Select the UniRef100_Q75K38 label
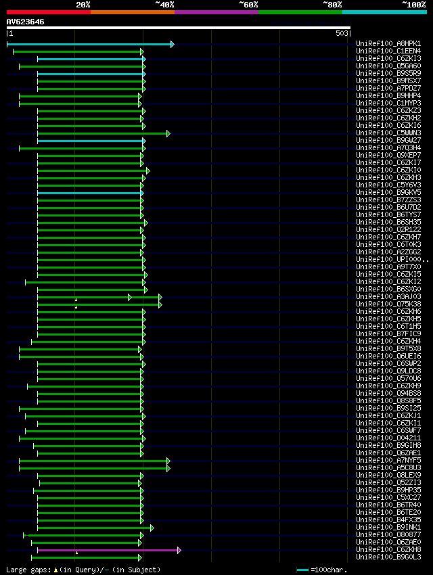433x575 pixels. [x=388, y=304]
